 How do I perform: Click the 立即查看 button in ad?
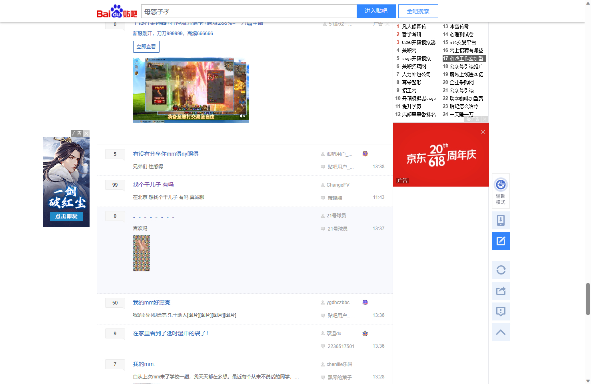point(146,47)
